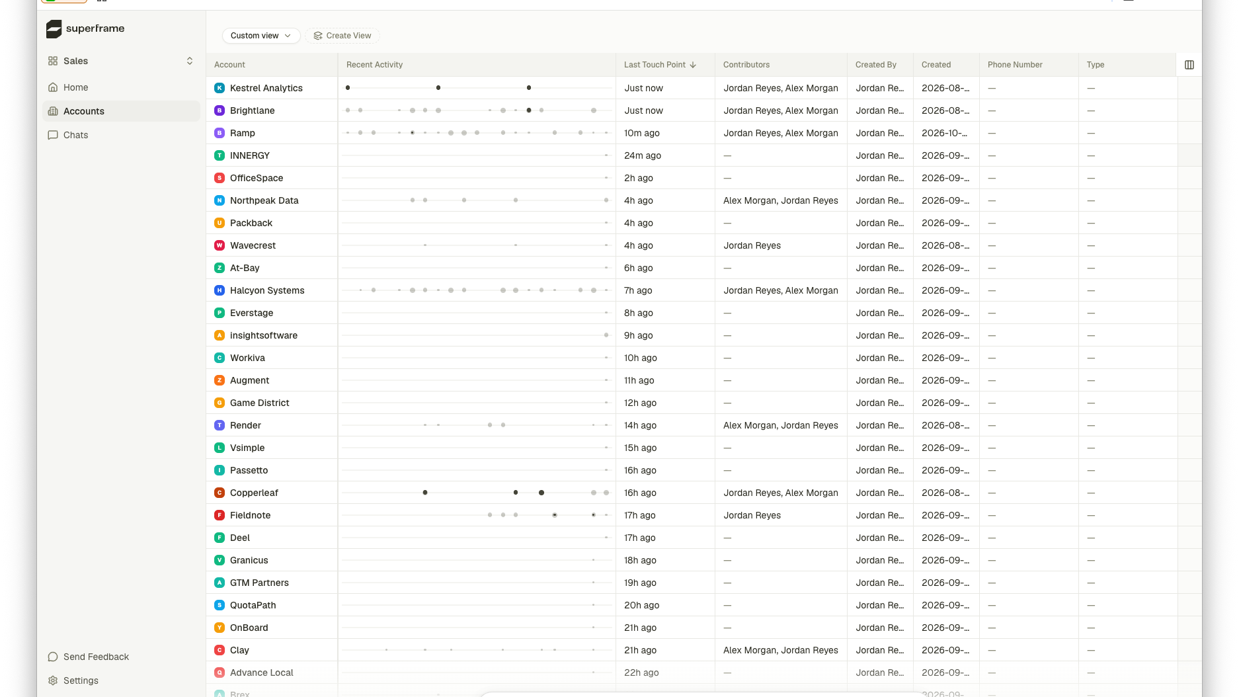
Task: Click the superframe logo icon
Action: 54,28
